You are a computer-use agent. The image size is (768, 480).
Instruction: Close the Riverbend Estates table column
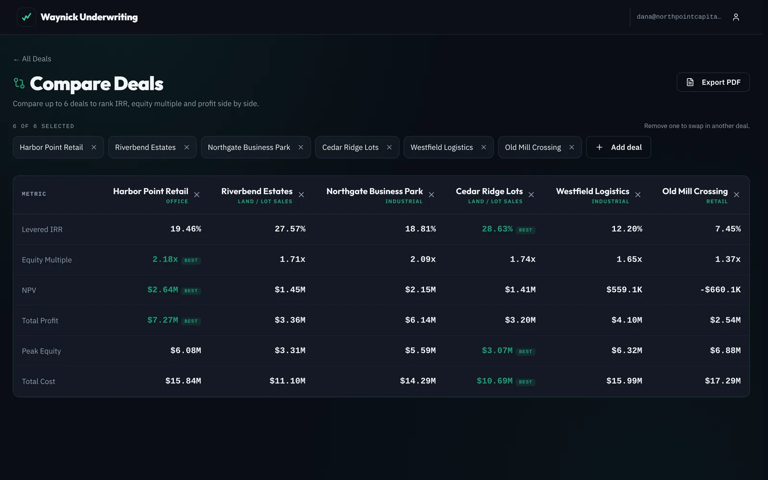[x=301, y=195]
